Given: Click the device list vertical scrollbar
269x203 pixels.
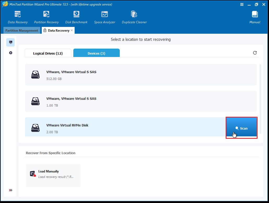Looking at the screenshot, I should coord(260,99).
